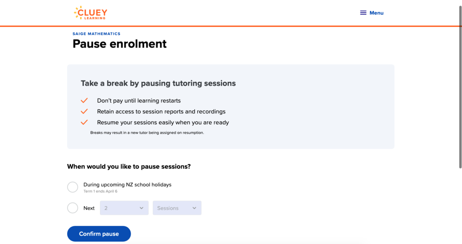Click the Cluey Learning logo
The width and height of the screenshot is (462, 244).
point(90,13)
